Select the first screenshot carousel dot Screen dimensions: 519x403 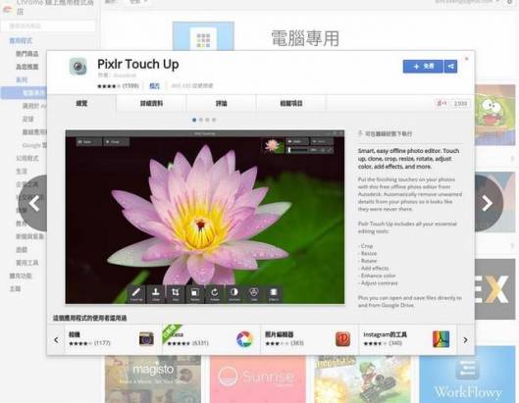click(x=194, y=120)
